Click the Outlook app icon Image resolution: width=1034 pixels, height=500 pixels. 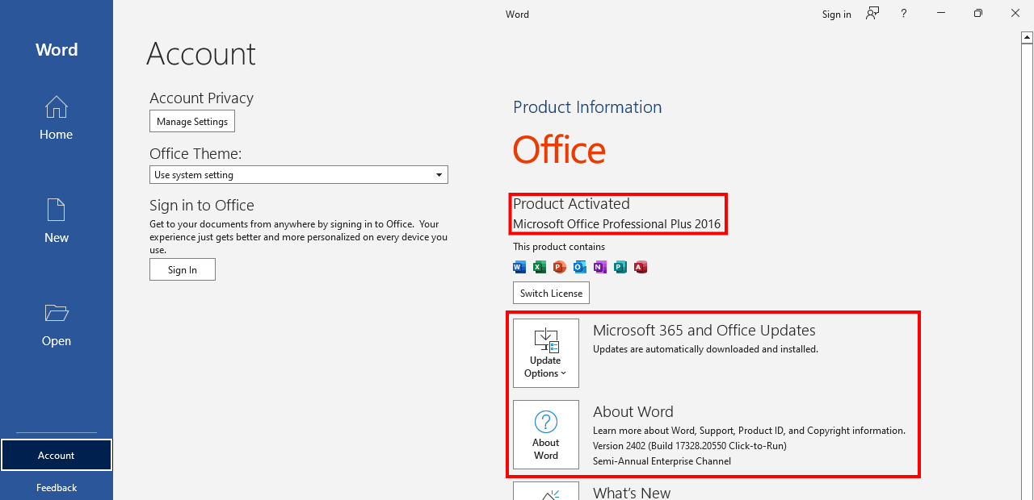coord(580,267)
